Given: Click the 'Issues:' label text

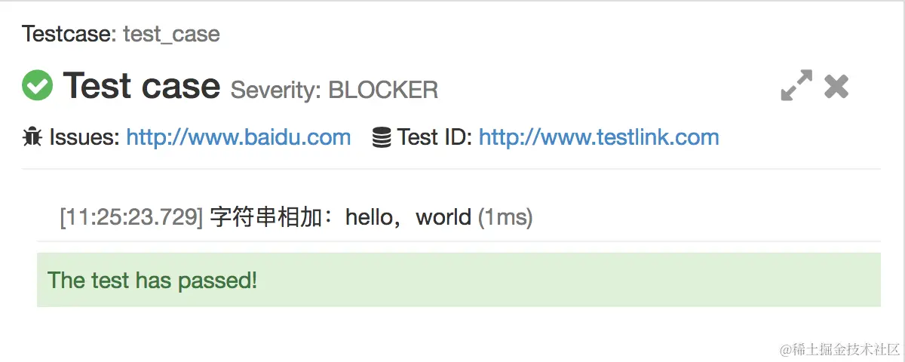Looking at the screenshot, I should (x=84, y=137).
